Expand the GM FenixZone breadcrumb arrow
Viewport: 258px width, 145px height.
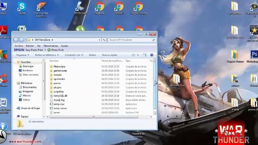click(x=52, y=40)
